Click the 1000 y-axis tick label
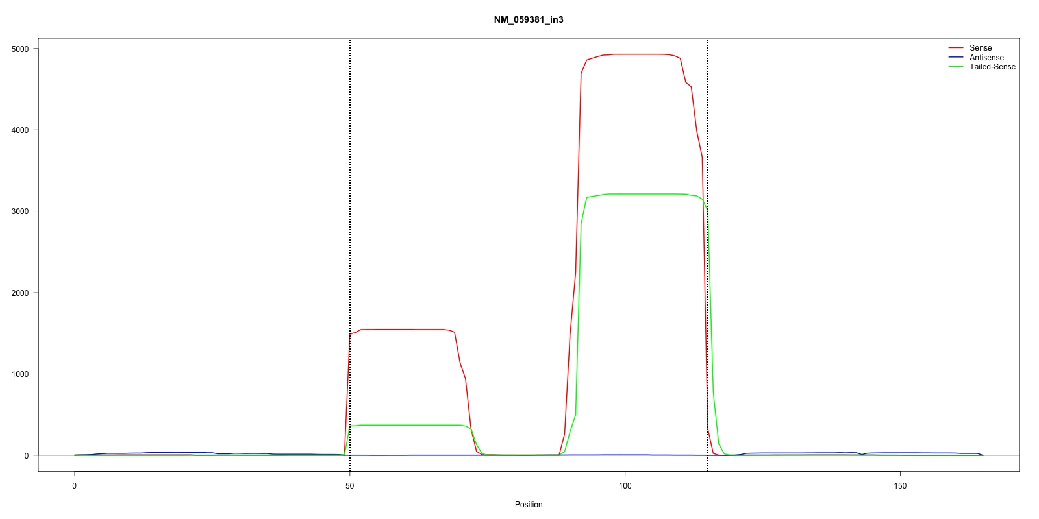This screenshot has height=519, width=1039. [x=20, y=374]
